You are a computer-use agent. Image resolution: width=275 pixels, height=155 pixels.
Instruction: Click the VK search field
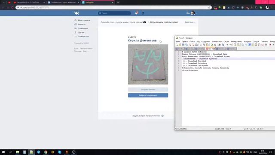tap(114, 13)
